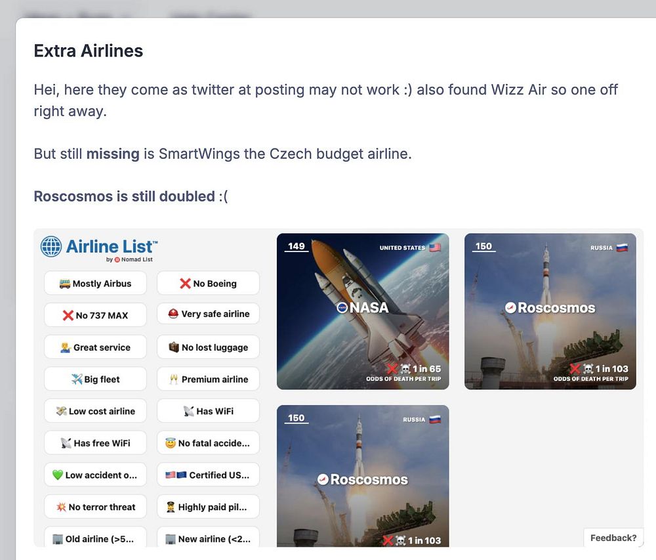Click the Roscosmos logo icon on the card beside NASA
656x560 pixels.
510,308
